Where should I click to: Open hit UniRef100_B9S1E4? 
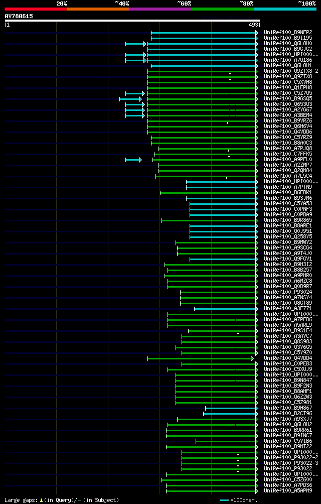click(288, 330)
